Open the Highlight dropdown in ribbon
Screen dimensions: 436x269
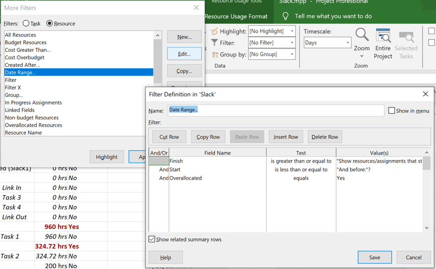(292, 31)
